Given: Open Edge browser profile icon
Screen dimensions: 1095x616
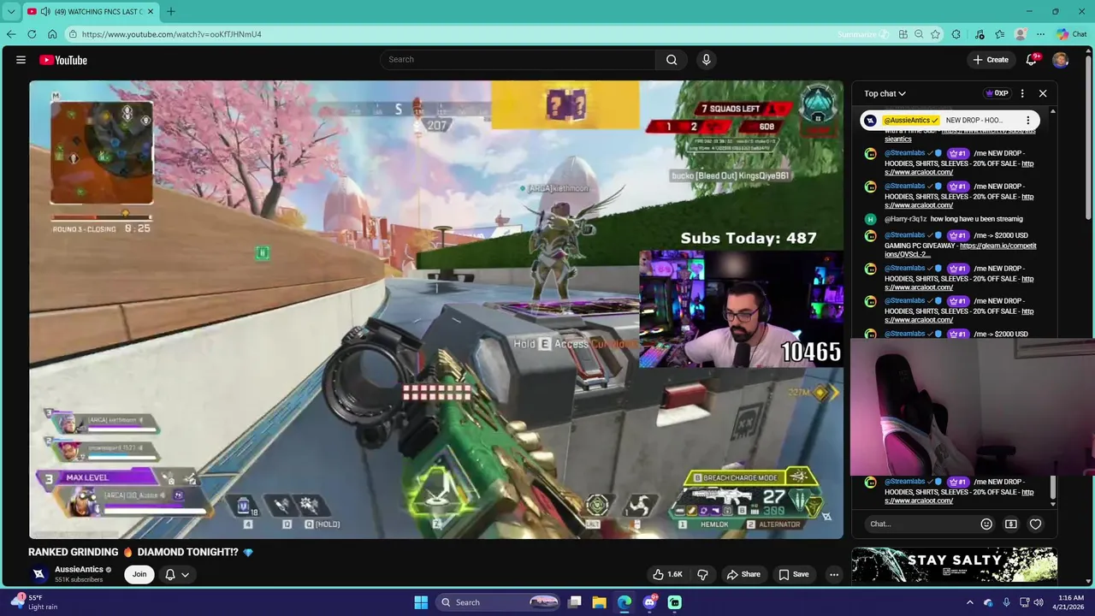Looking at the screenshot, I should pos(1021,34).
